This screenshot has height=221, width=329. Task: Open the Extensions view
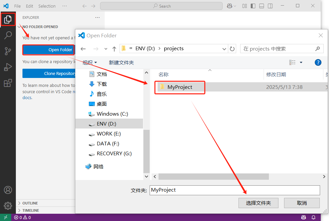[x=8, y=83]
